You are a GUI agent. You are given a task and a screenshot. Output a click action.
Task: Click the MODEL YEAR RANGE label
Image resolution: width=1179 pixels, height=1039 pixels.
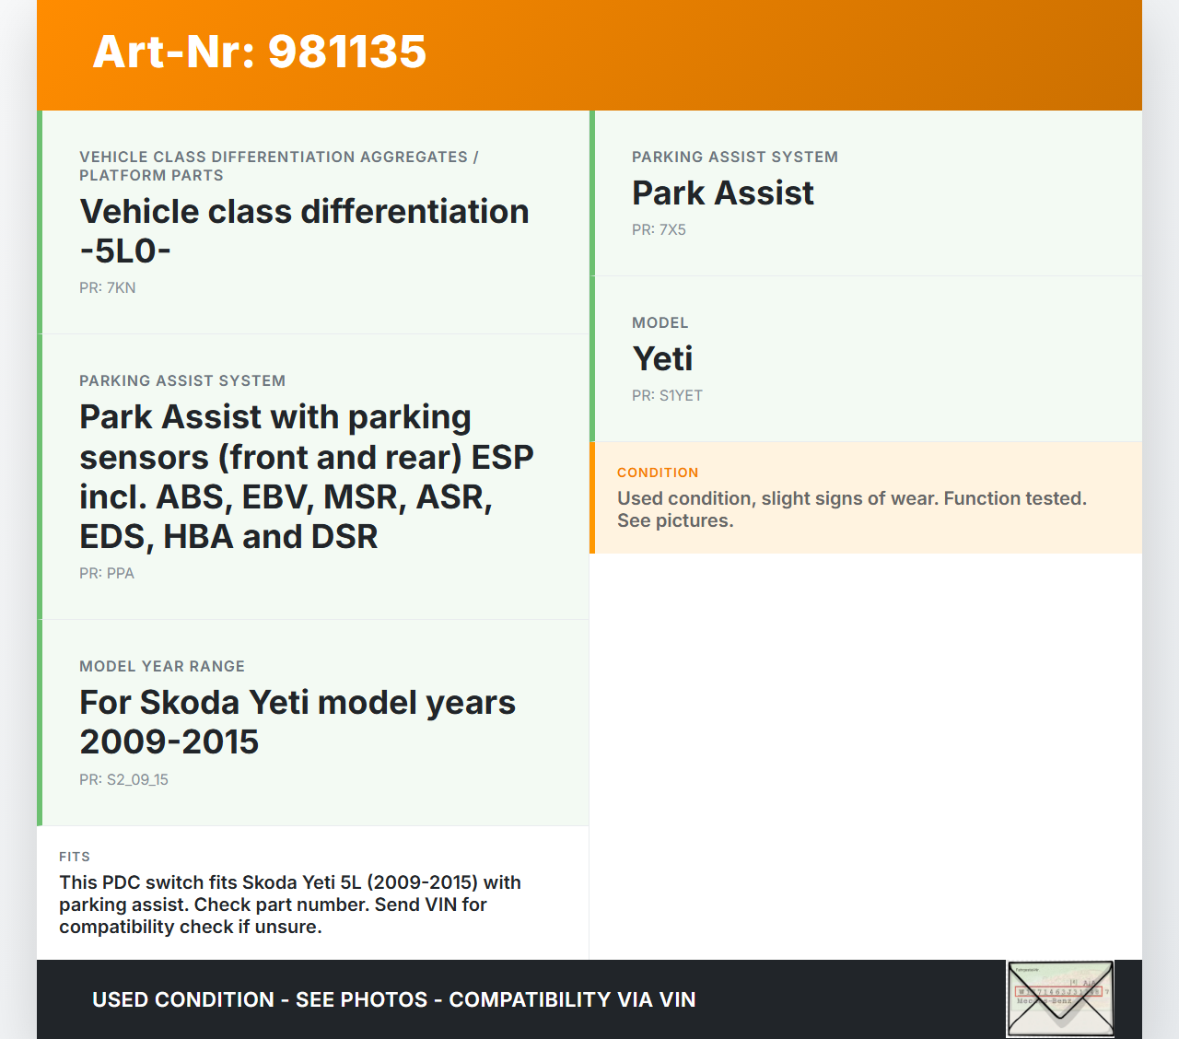pos(162,666)
